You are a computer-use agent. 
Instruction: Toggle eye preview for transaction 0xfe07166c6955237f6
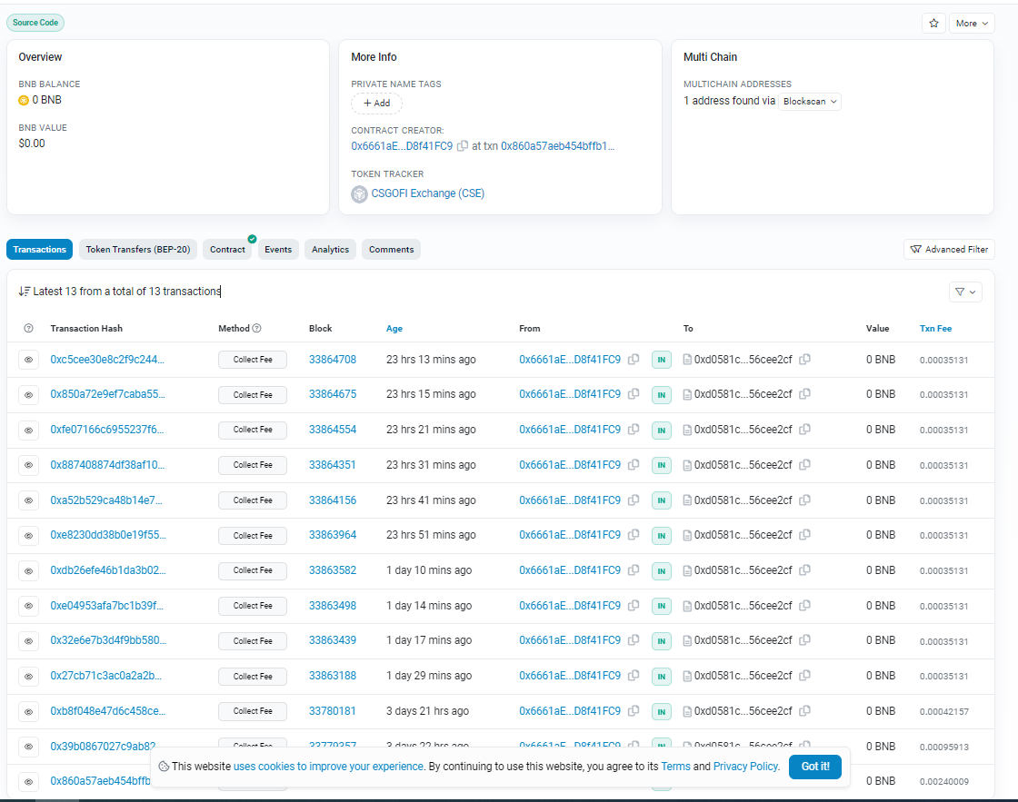coord(28,430)
